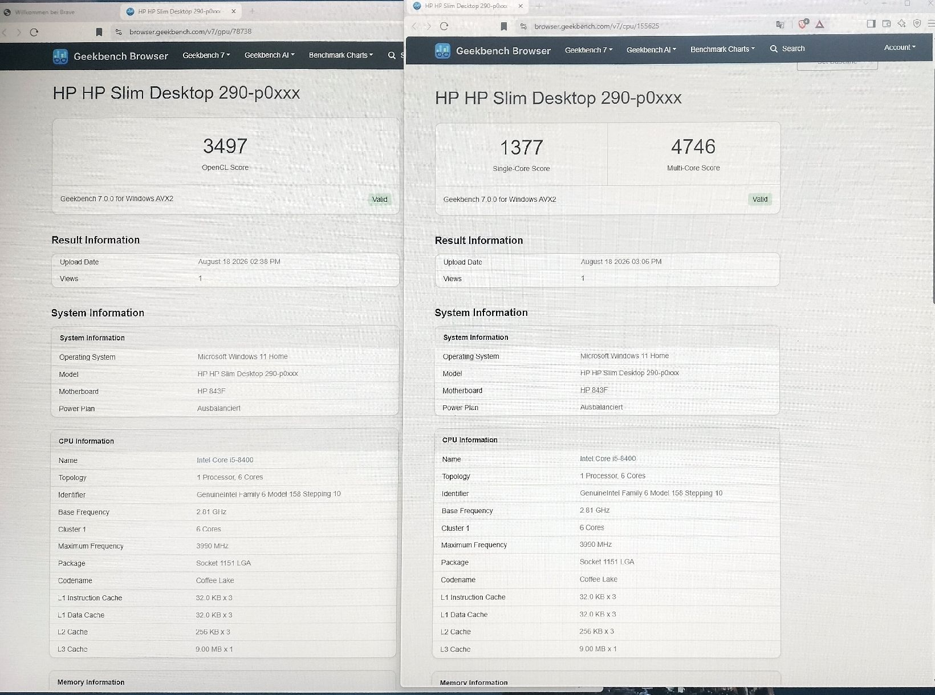
Task: Expand Benchmark Charts dropdown in right window
Action: [722, 49]
